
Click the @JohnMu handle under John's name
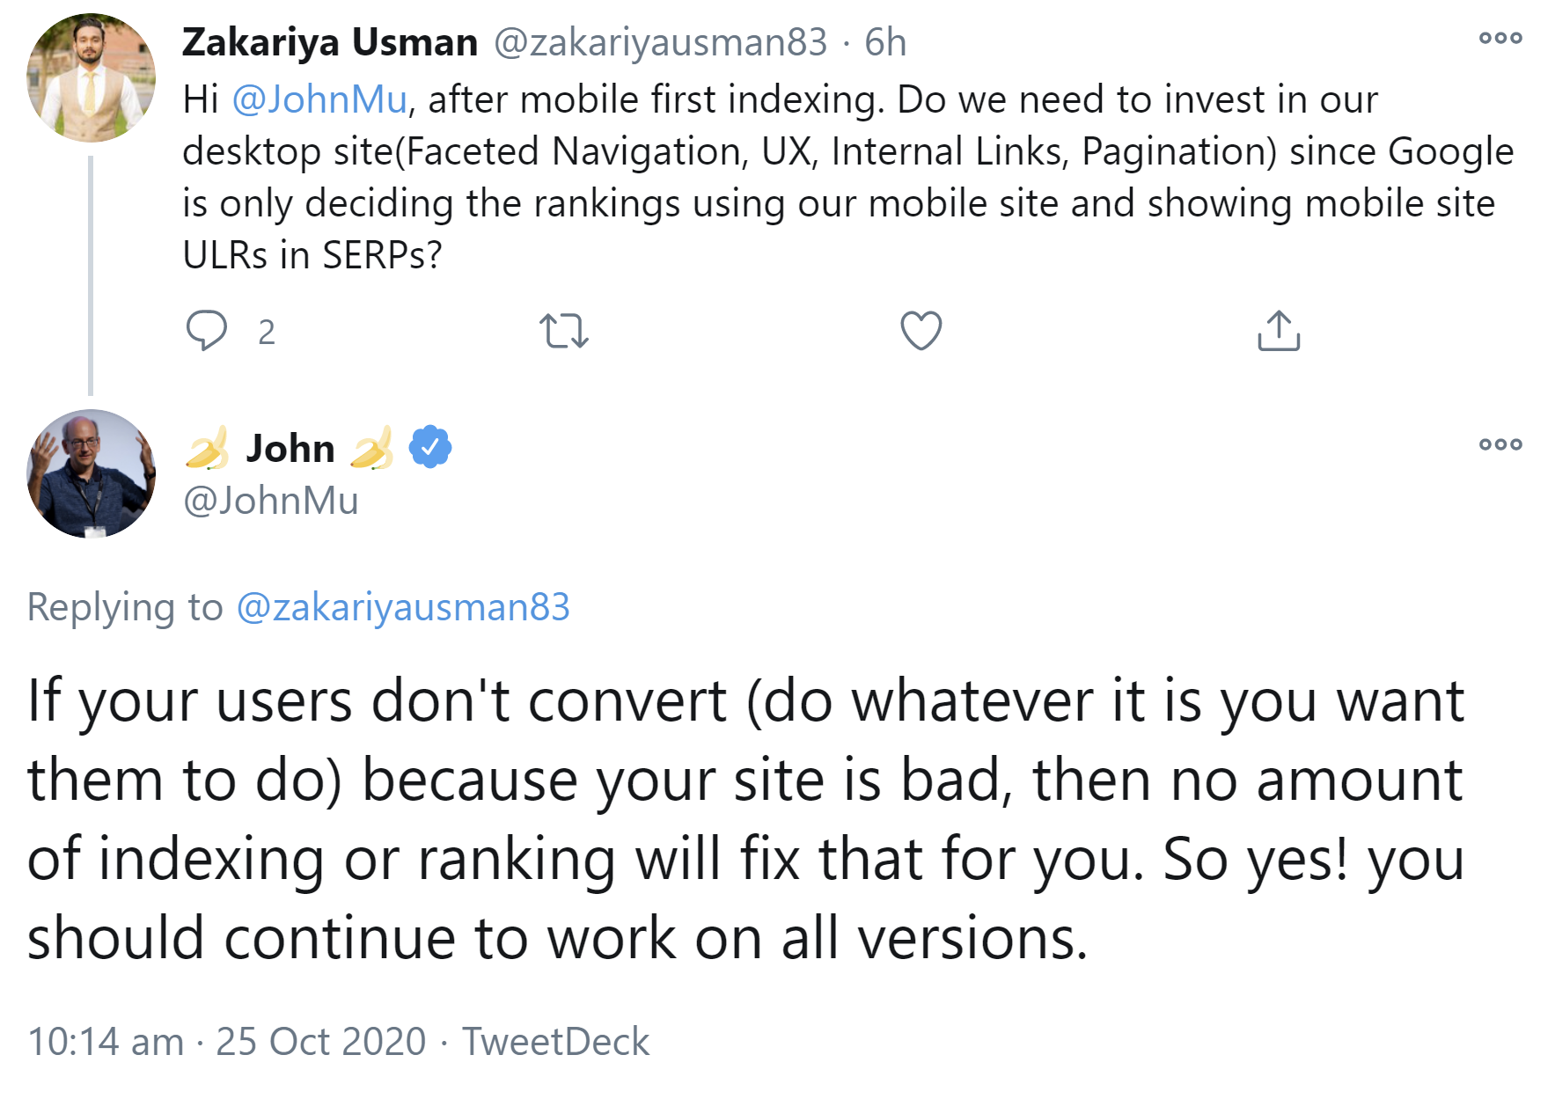coord(270,501)
